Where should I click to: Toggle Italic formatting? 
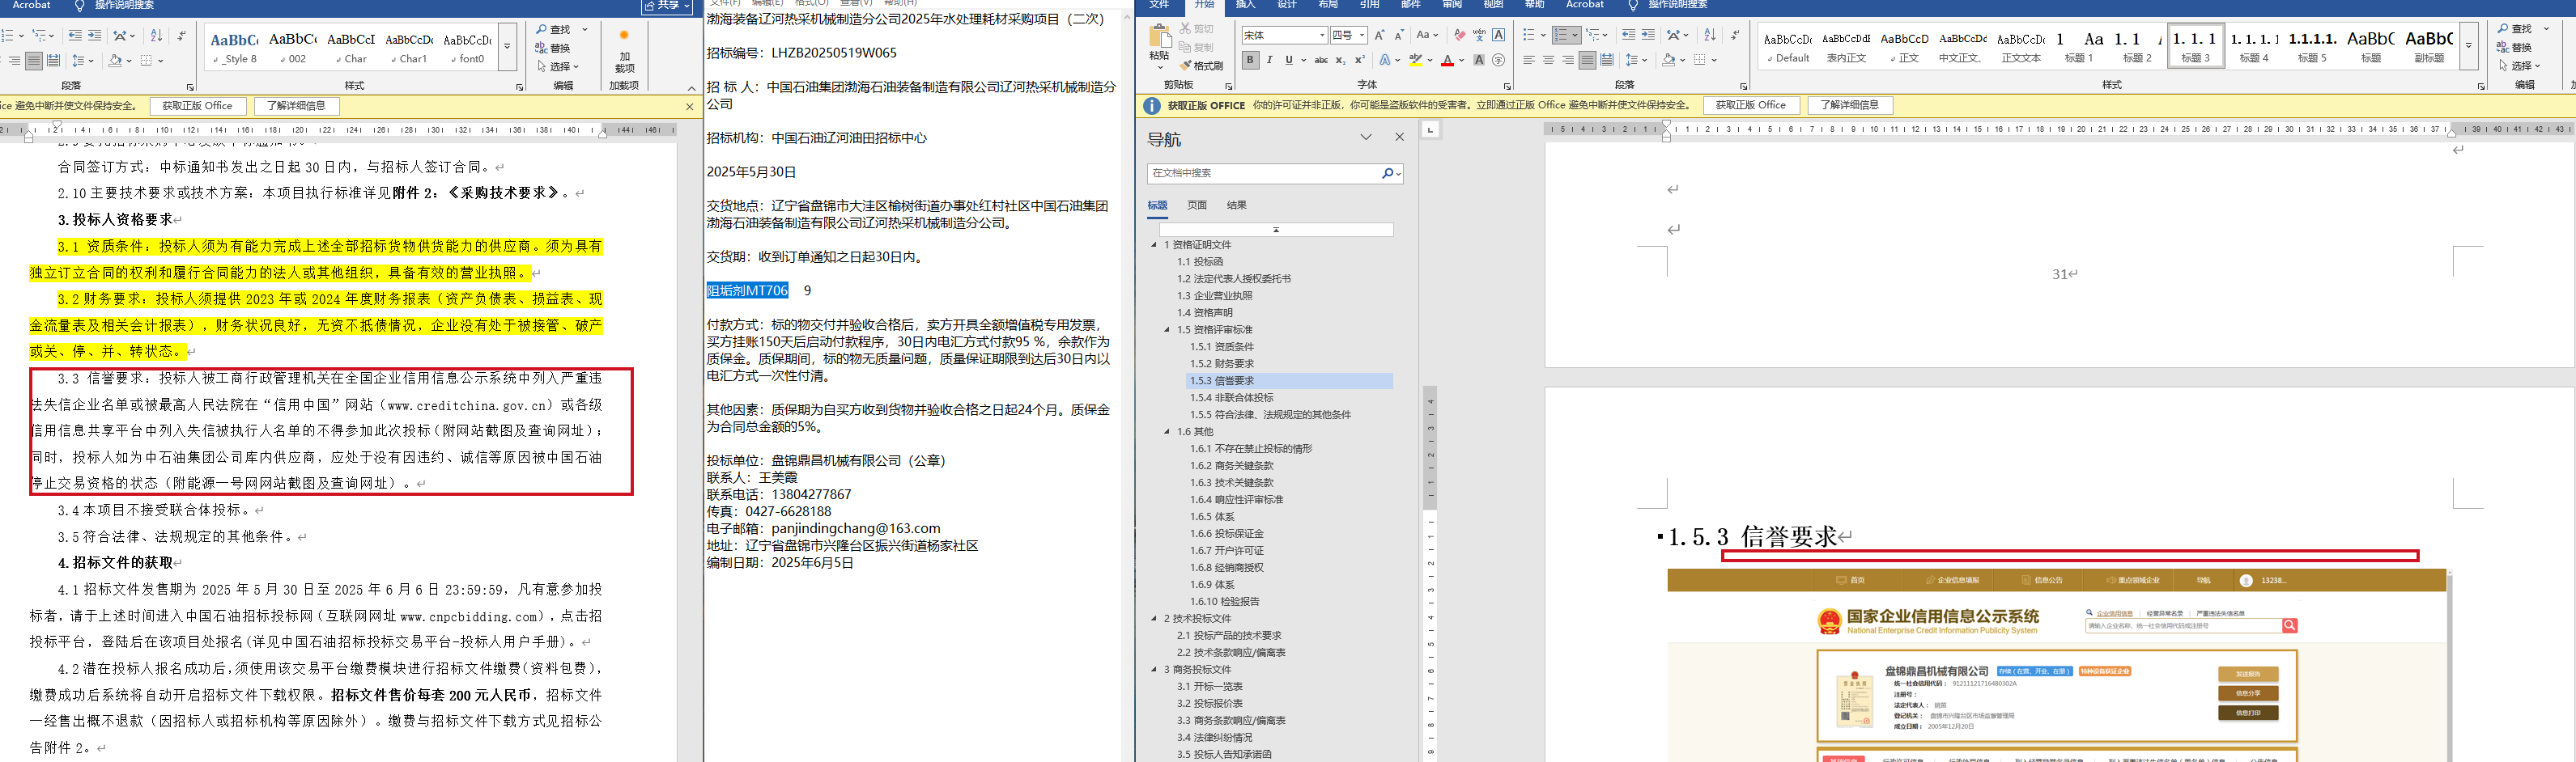click(x=1270, y=61)
